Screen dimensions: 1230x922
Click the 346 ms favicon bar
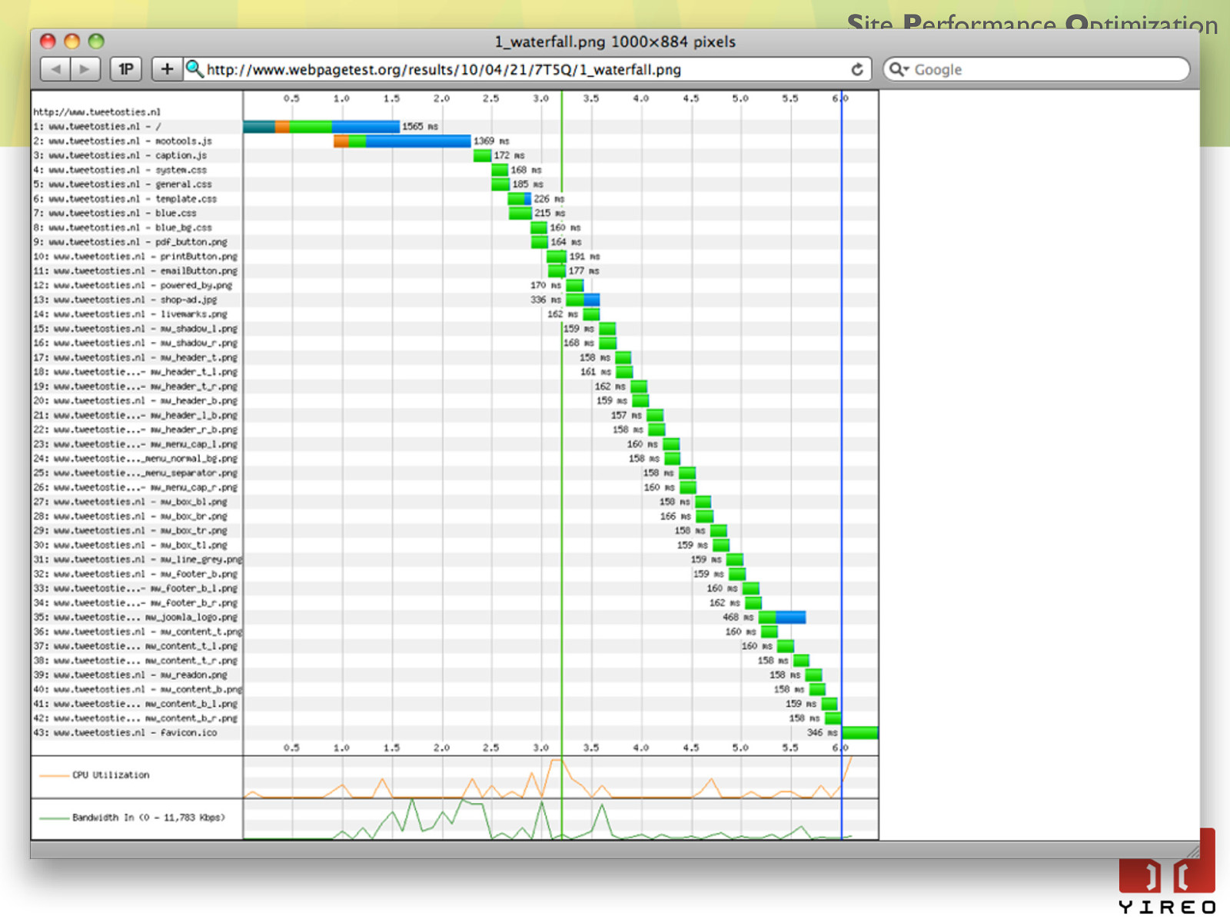(860, 733)
